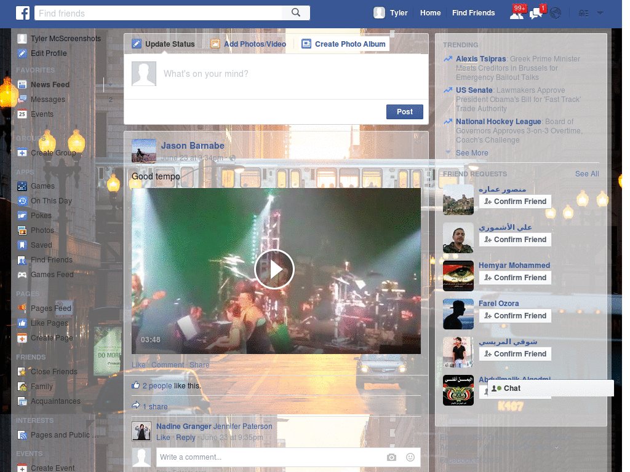Open the comment emoji smiley picker
630x472 pixels.
[410, 457]
